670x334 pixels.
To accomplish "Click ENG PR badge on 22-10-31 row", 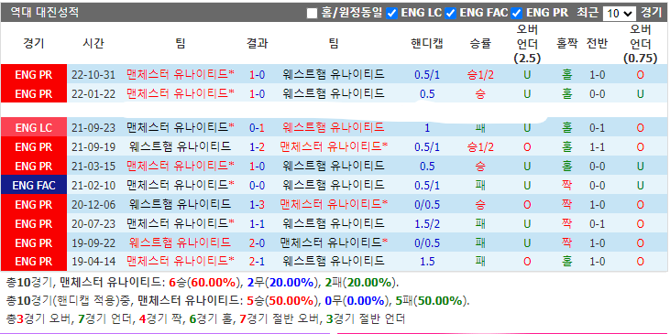I will pos(34,75).
